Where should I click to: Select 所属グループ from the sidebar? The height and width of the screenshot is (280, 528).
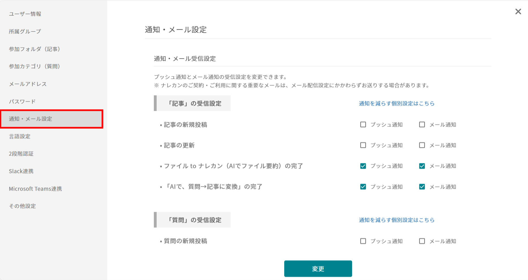click(25, 31)
